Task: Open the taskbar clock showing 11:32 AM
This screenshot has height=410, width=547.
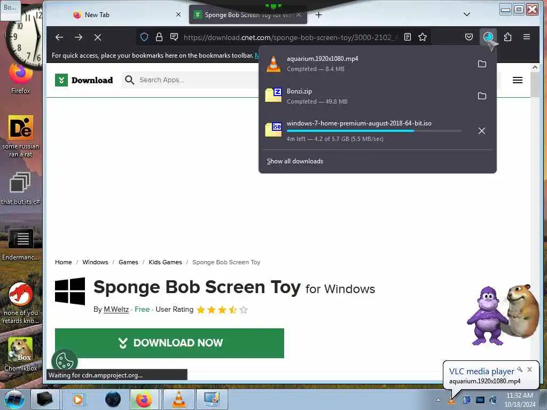Action: click(520, 400)
